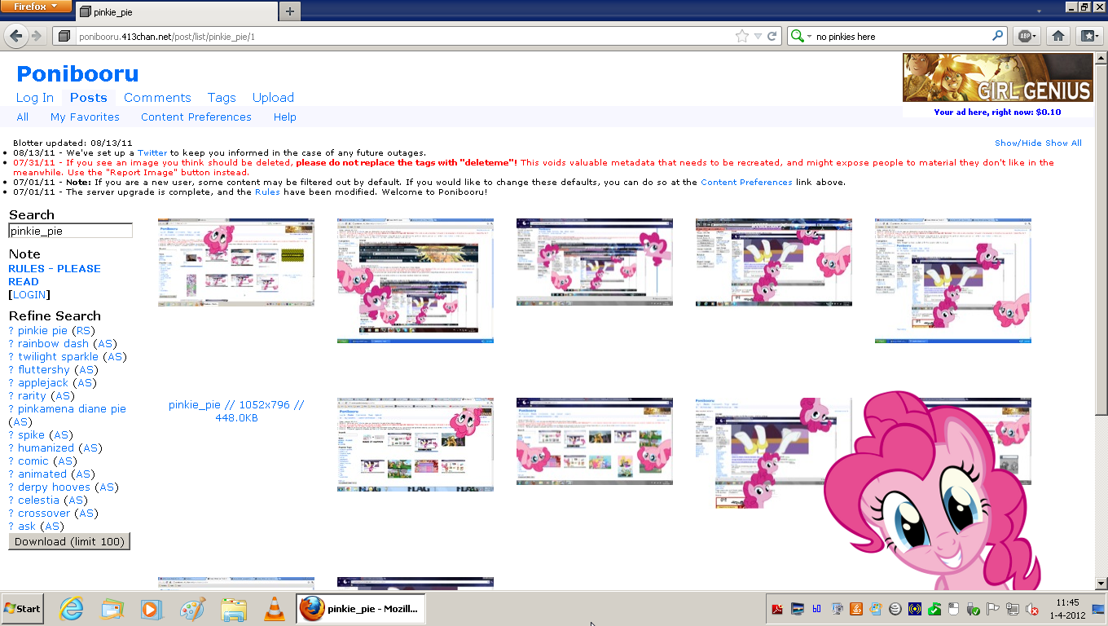1108x626 pixels.
Task: Click the pinkie_pie Mozilla Firefox taskbar button
Action: point(361,609)
